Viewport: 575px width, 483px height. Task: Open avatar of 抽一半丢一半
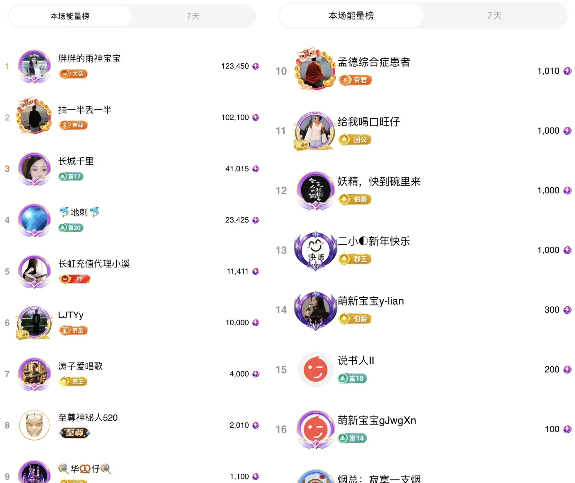pos(34,116)
